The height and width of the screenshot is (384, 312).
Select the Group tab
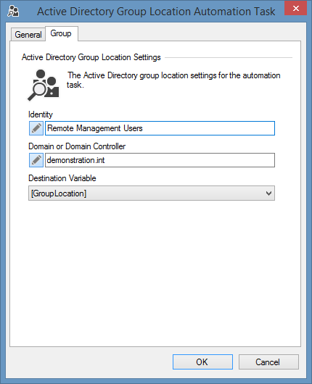(61, 33)
